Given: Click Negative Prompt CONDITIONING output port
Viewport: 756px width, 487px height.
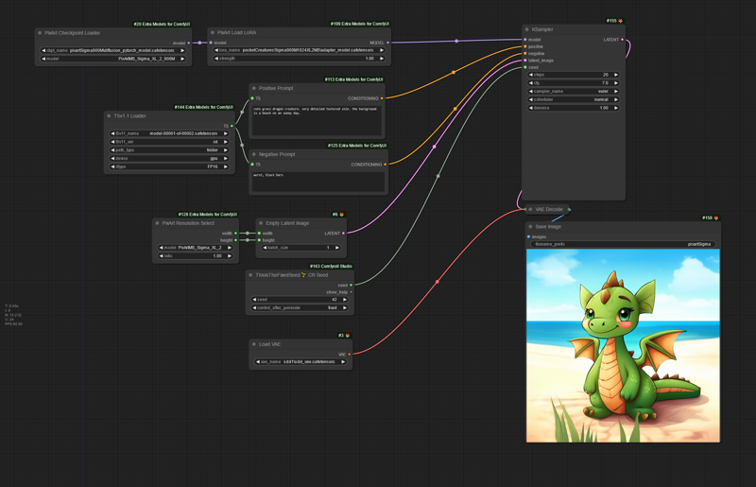Looking at the screenshot, I should (385, 165).
